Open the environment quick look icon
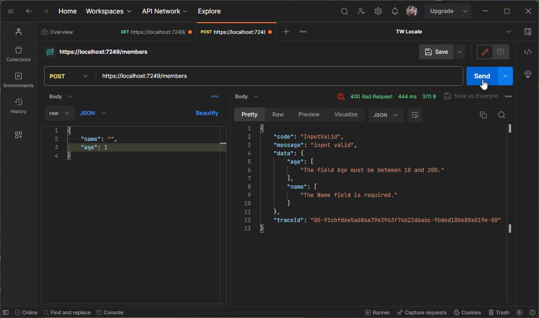 click(x=528, y=32)
